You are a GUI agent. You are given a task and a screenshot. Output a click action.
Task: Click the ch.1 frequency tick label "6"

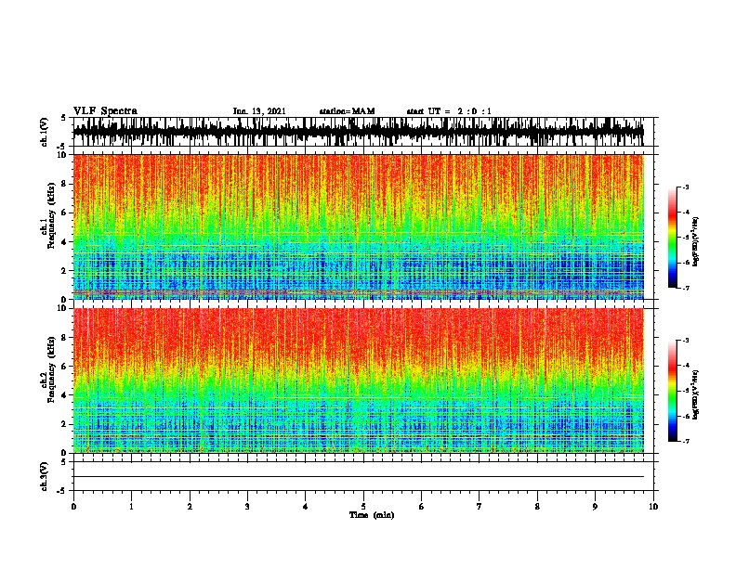(64, 213)
